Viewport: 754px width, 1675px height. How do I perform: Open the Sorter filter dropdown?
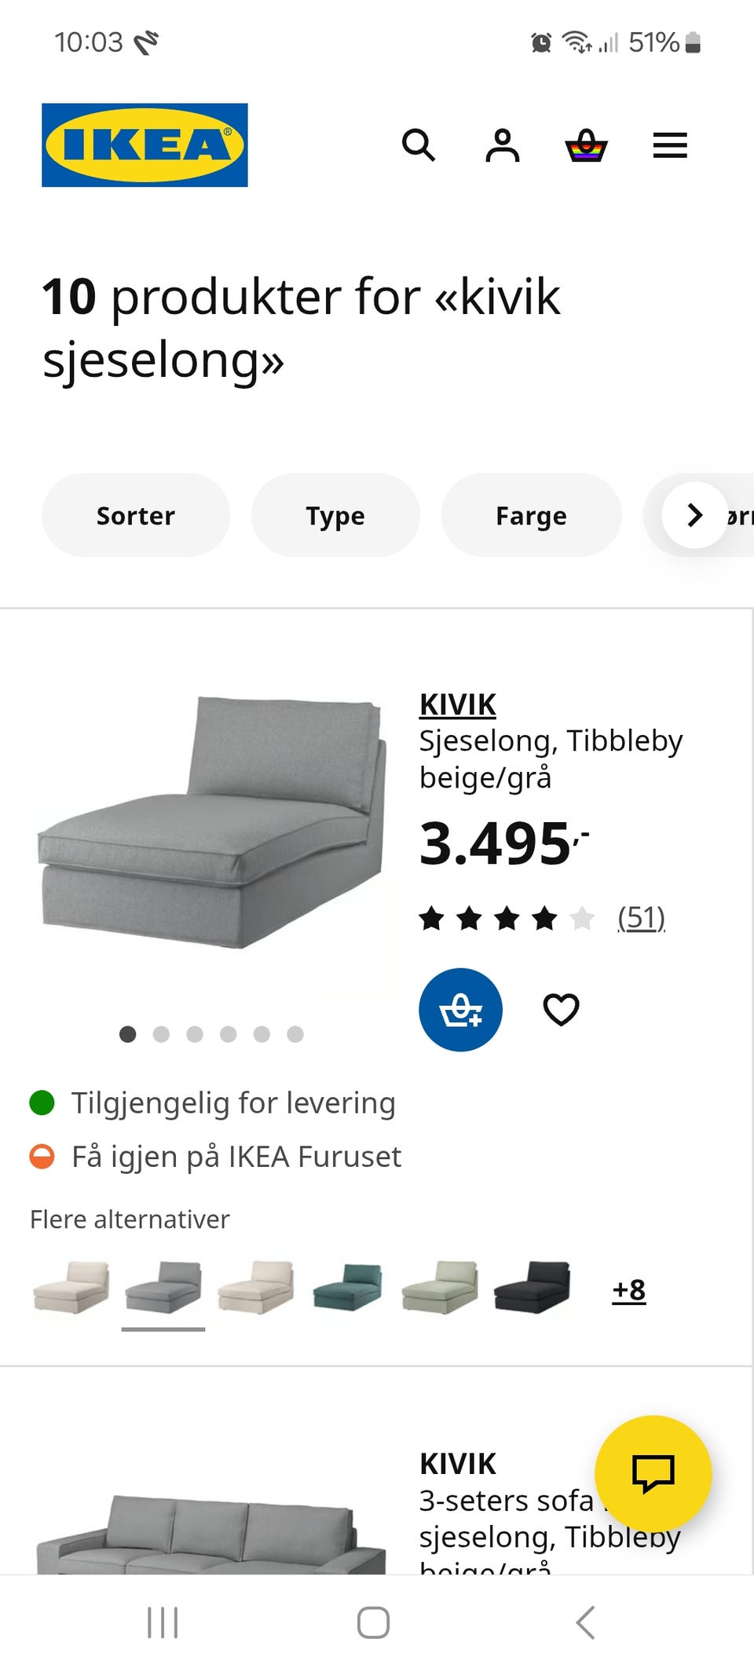point(136,515)
